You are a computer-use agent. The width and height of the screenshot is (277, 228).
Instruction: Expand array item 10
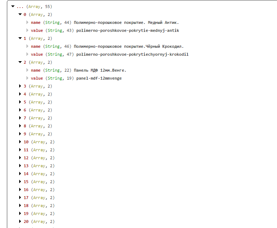(x=20, y=142)
